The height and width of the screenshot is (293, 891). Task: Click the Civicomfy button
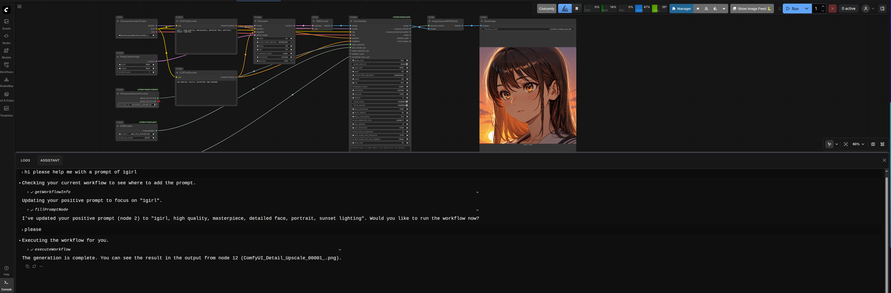(546, 9)
